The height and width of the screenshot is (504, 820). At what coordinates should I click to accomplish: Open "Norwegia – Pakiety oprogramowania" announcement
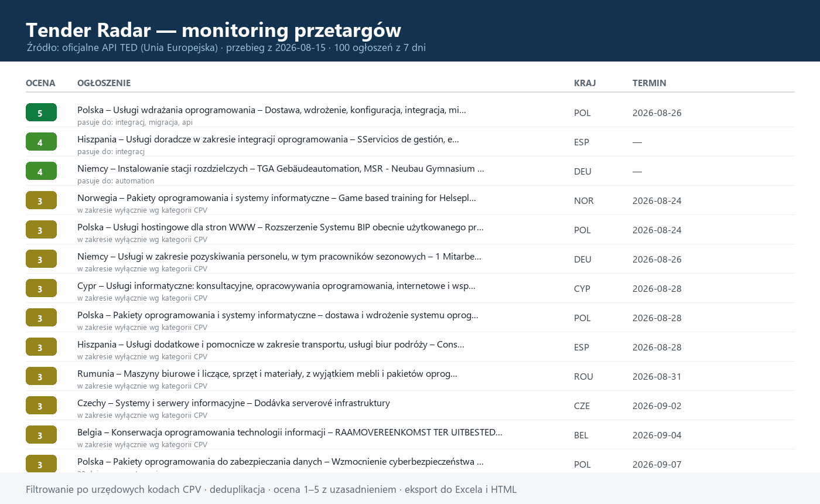point(276,198)
